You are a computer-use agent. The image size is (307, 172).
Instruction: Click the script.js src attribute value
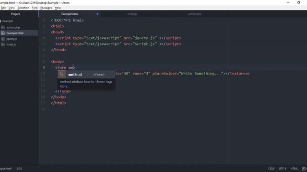145,44
